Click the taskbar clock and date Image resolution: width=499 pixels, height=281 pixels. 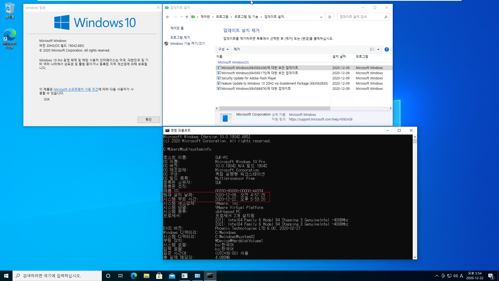click(x=475, y=276)
